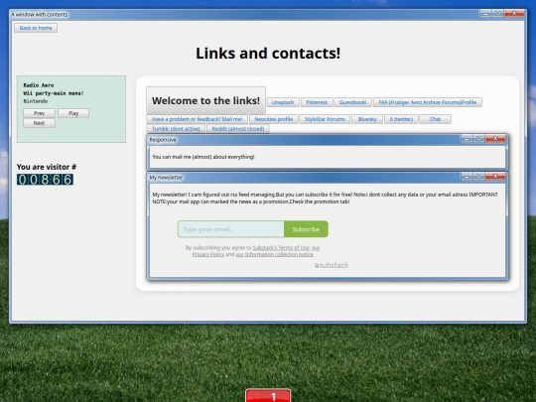
Task: Click the red notification badge showing 1
Action: tap(268, 395)
